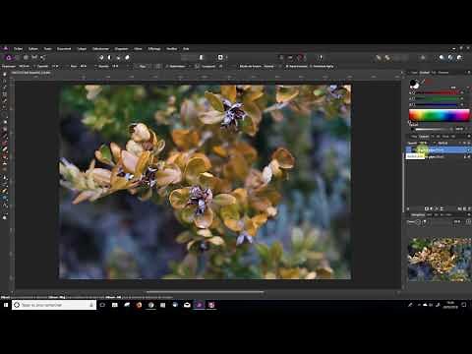Apply auto contrast from toolbar
Image resolution: width=472 pixels, height=354 pixels.
point(110,58)
